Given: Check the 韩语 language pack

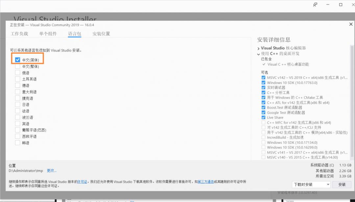Looking at the screenshot, I should [17, 142].
